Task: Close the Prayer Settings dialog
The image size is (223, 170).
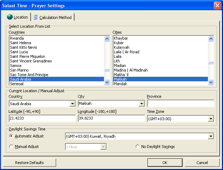Action: click(x=217, y=6)
